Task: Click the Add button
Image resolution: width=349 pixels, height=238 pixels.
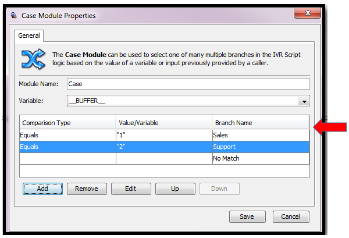Action: pyautogui.click(x=42, y=189)
